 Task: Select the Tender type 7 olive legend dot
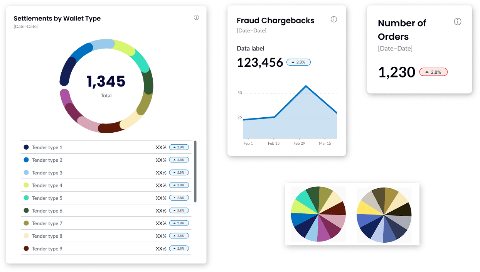(26, 223)
